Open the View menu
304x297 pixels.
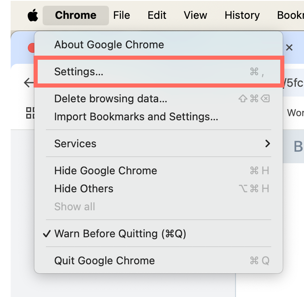pyautogui.click(x=195, y=16)
